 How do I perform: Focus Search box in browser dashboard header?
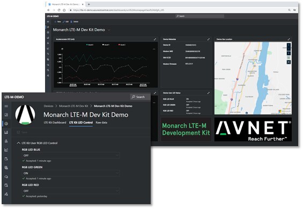[x=200, y=16]
